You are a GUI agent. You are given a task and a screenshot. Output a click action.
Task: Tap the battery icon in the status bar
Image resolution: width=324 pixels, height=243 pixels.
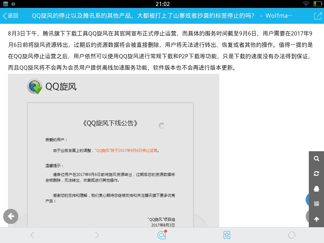(x=317, y=4)
